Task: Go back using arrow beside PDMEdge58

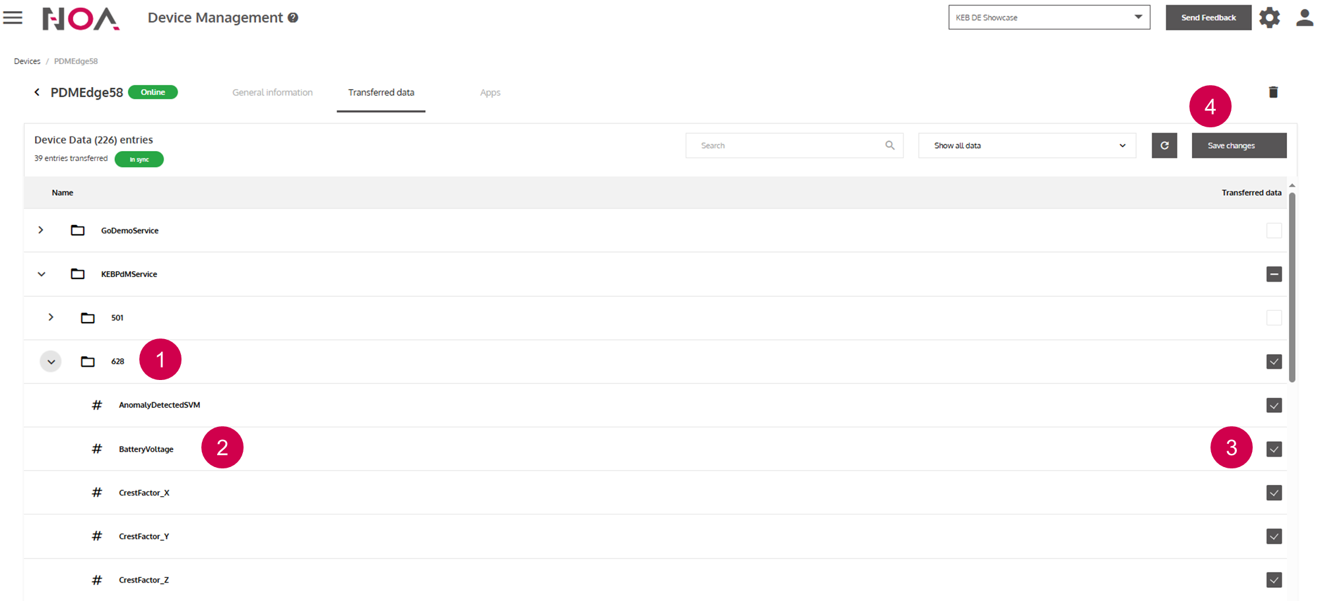Action: tap(37, 92)
